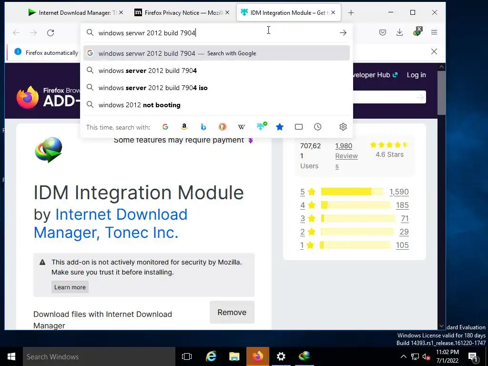Close the Firefox Privacy Notice tab

(x=227, y=12)
